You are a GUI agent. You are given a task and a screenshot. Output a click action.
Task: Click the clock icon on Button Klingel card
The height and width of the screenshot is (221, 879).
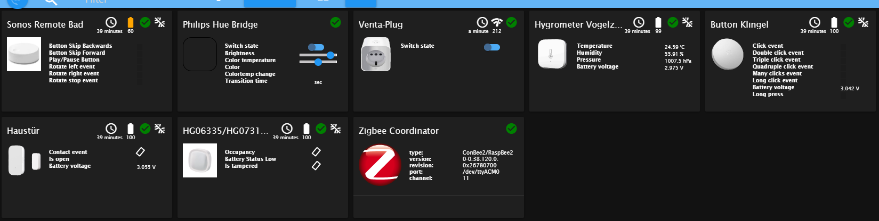pos(815,22)
